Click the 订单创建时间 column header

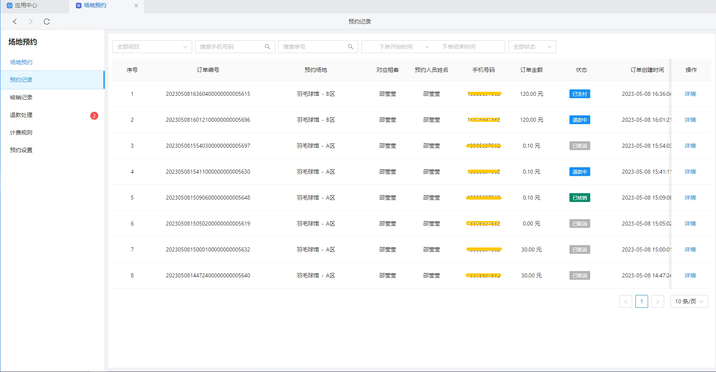pos(647,70)
